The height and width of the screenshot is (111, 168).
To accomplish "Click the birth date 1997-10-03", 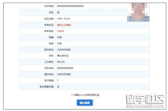I will 63,19.
